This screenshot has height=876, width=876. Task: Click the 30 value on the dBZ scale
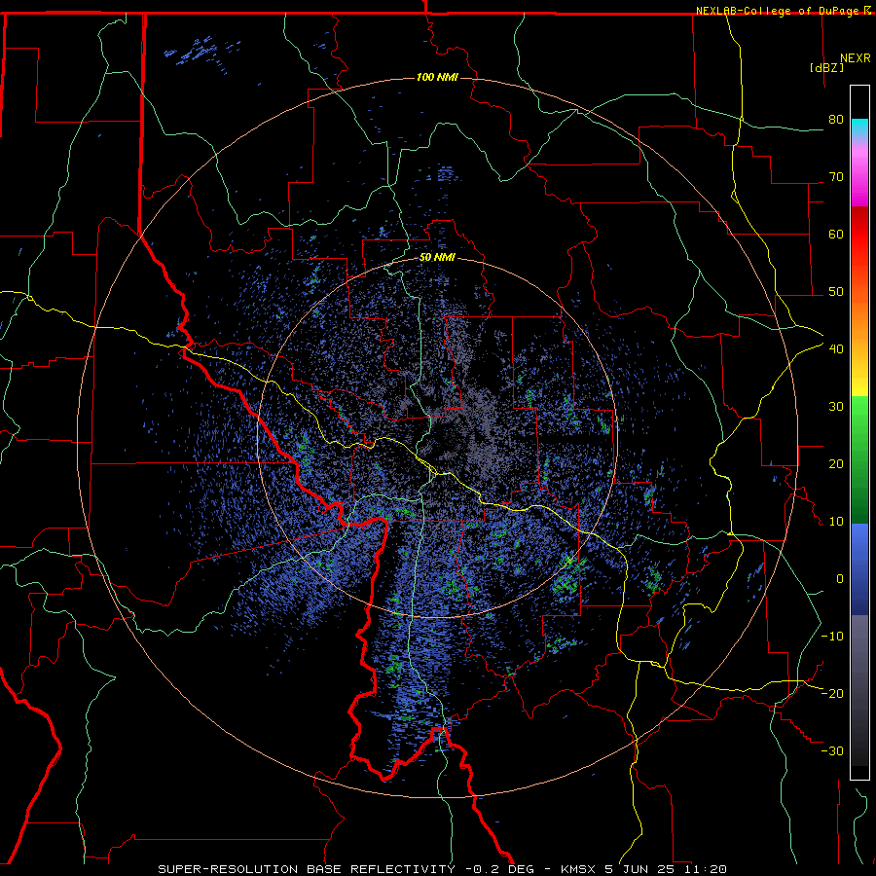pyautogui.click(x=836, y=406)
